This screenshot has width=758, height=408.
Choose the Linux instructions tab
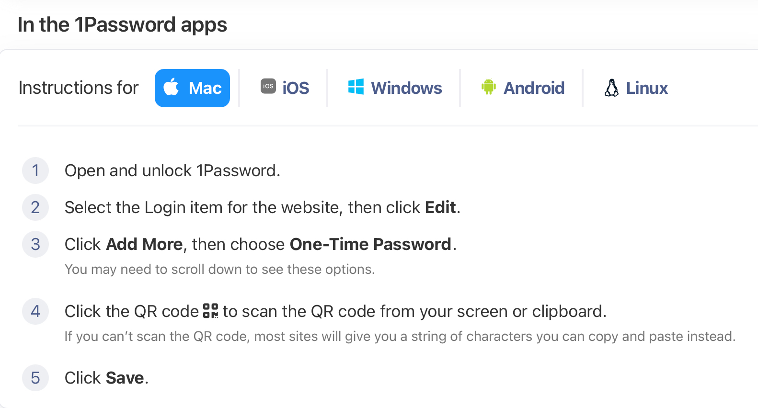point(647,88)
